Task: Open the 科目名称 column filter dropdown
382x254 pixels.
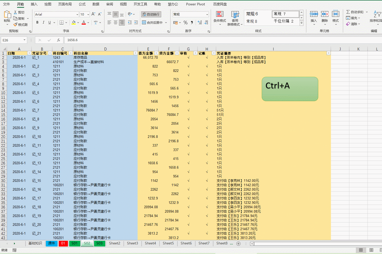Action: 135,53
